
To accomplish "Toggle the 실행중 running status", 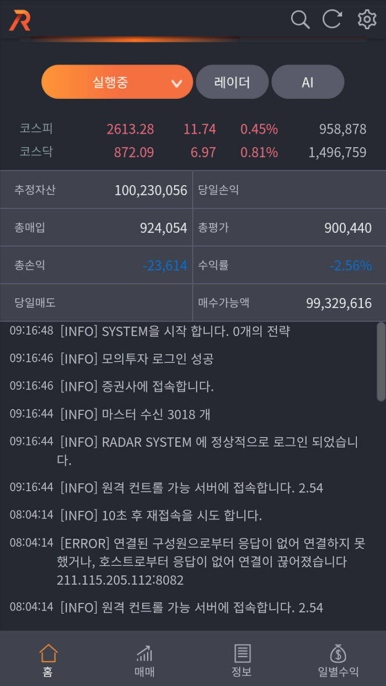I will (108, 81).
